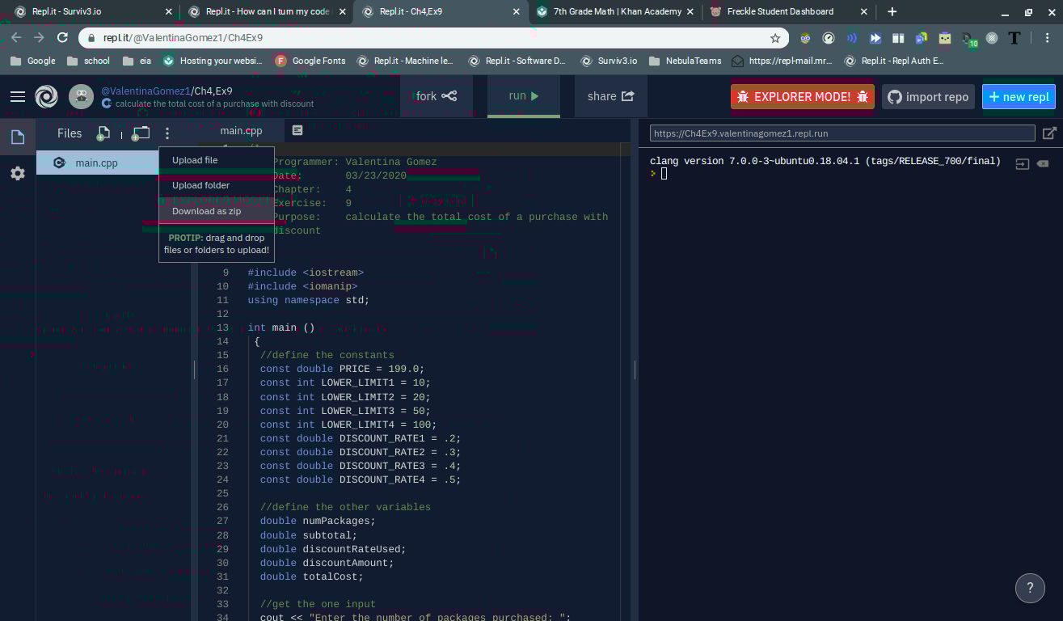Run the program
Viewport: 1063px width, 621px height.
[x=524, y=96]
